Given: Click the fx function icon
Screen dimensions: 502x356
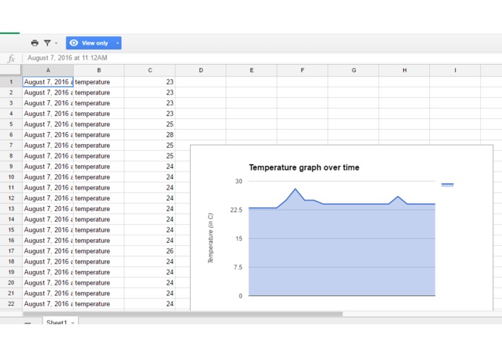Looking at the screenshot, I should (x=12, y=58).
